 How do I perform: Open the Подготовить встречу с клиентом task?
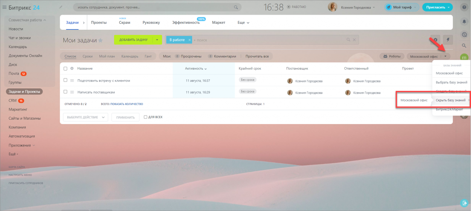104,80
